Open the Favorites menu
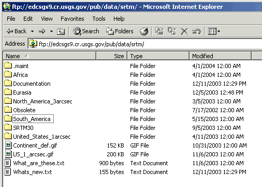262x187 pixels. coord(72,19)
